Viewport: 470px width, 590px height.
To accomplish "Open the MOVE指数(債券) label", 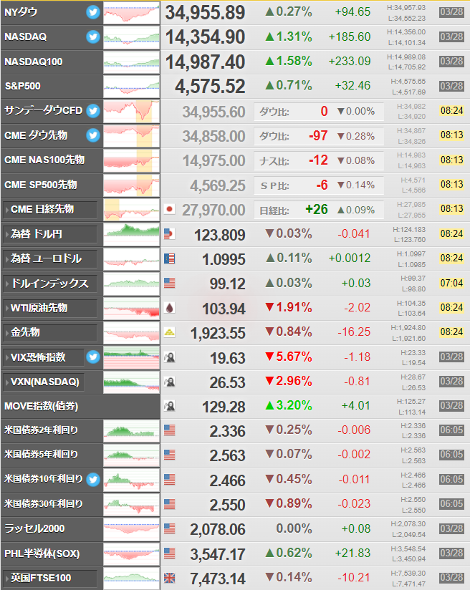I will pos(42,407).
